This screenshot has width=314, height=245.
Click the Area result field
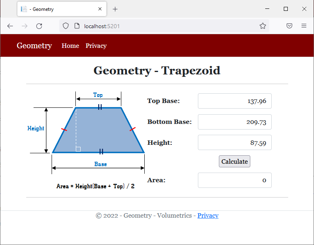point(235,180)
